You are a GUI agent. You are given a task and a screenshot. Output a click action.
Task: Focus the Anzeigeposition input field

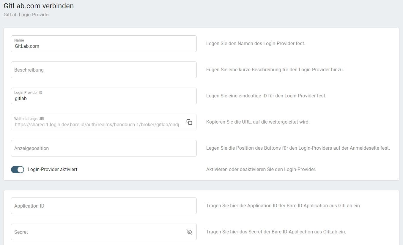[104, 148]
